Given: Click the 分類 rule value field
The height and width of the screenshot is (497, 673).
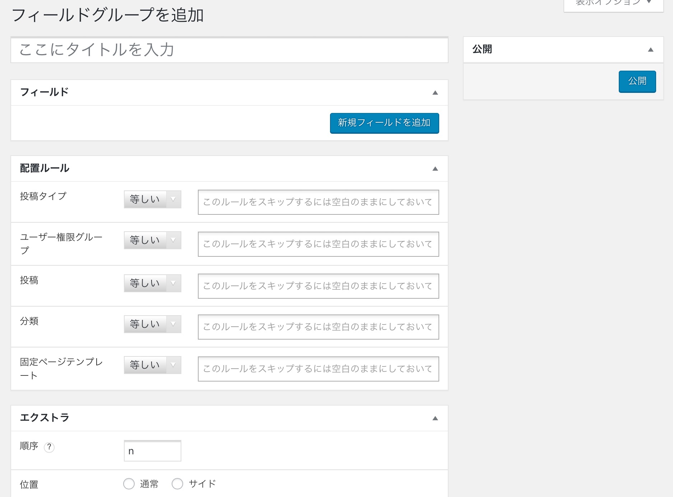Looking at the screenshot, I should pyautogui.click(x=318, y=327).
